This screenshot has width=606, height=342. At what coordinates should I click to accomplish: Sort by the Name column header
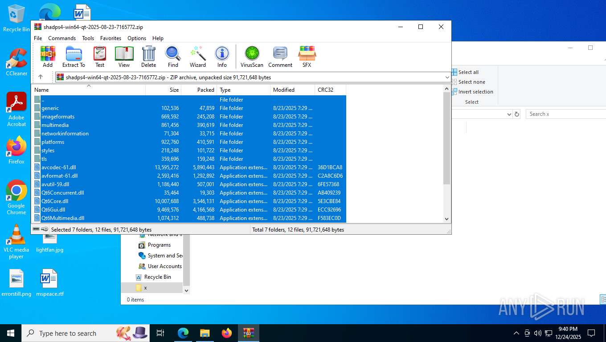(88, 90)
